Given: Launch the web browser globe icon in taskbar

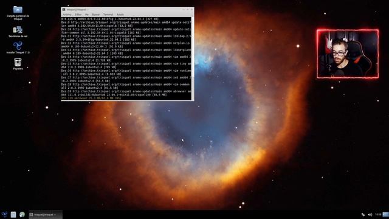Looking at the screenshot, I should 22,215.
